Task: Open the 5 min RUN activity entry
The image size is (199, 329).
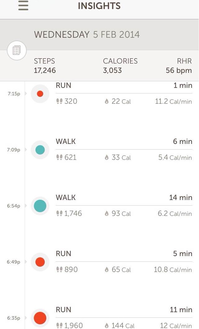Action: coord(124,254)
